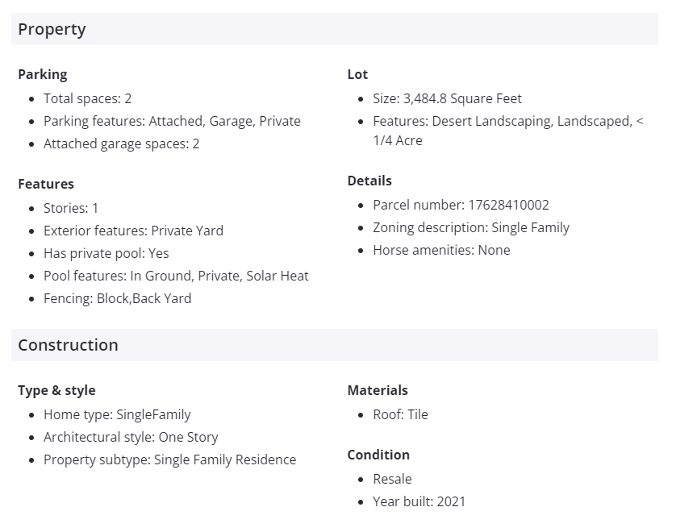Click the Exterior features: Private Yard line
Screen dimensions: 676x528
pyautogui.click(x=133, y=231)
